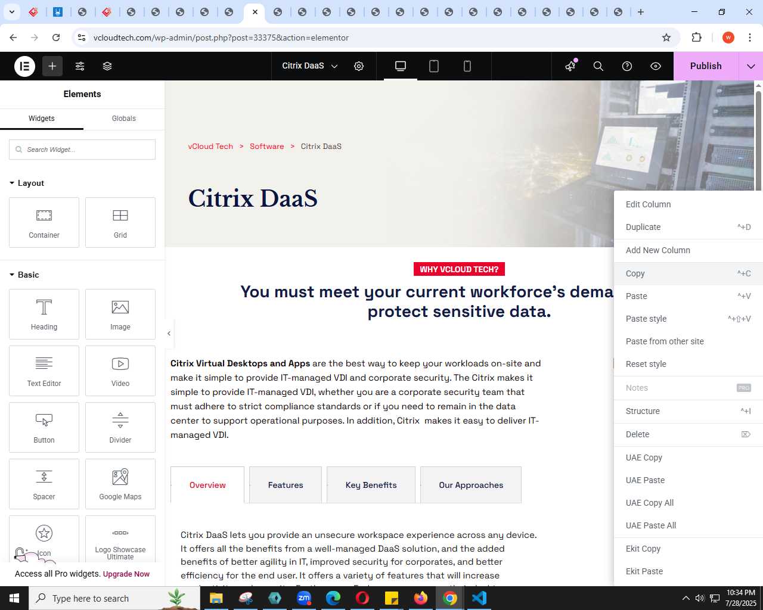Viewport: 763px width, 610px height.
Task: Show hidden system tray icons
Action: pos(686,598)
